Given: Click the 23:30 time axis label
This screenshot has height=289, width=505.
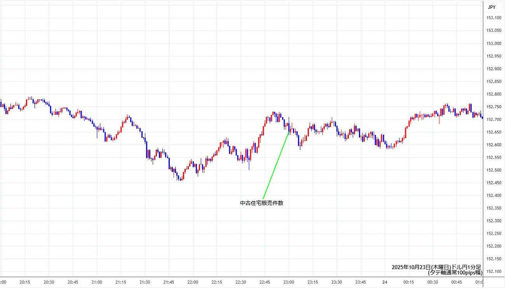Looking at the screenshot, I should 336,282.
